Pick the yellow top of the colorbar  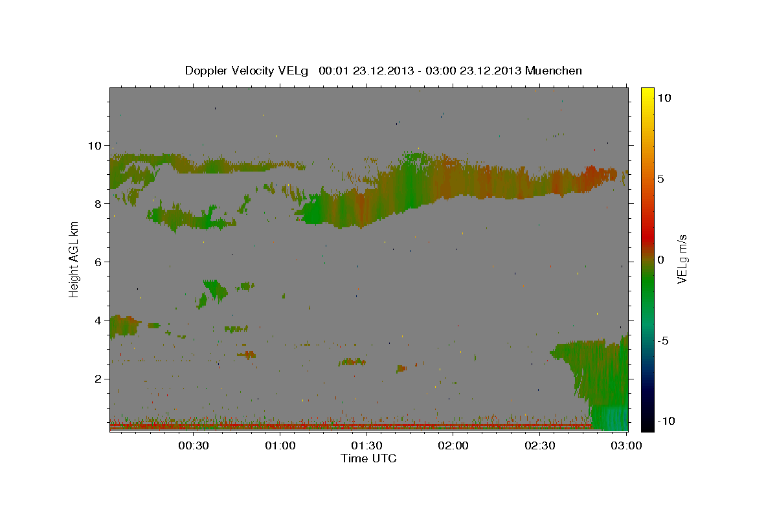coord(647,94)
